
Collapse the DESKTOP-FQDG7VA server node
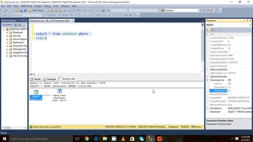[x=4, y=29]
